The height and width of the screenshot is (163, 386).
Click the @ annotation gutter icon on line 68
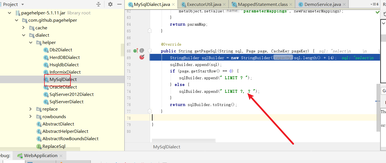142,50
